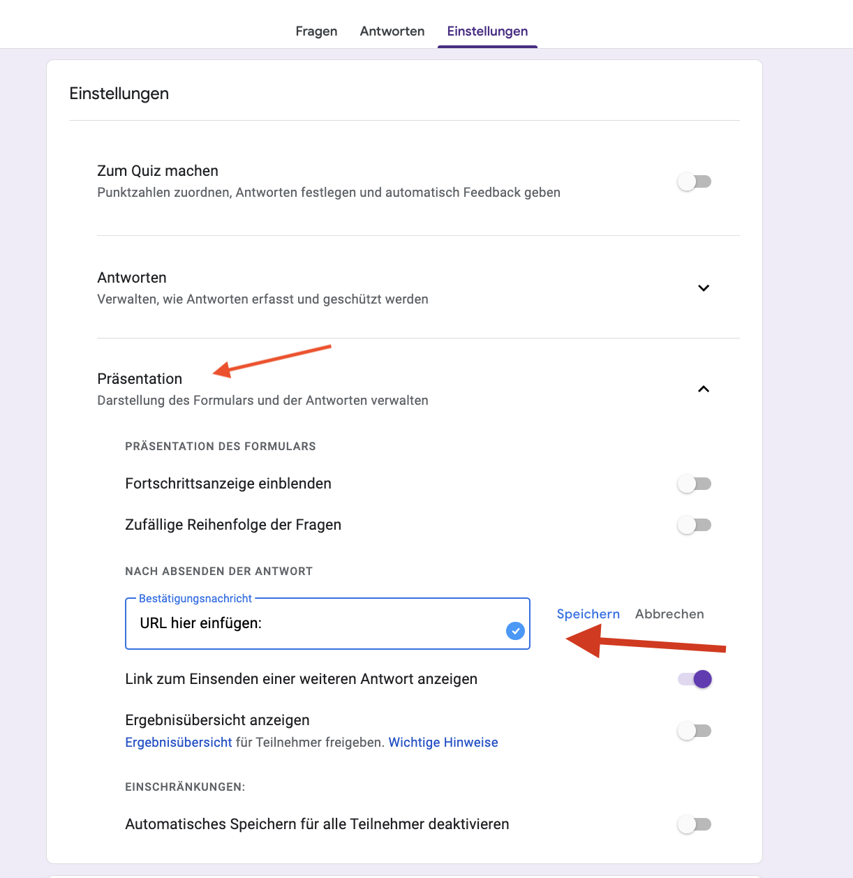Disable Link zum Einsenden einer weiteren Antwort
Viewport: 853px width, 878px height.
[x=695, y=679]
